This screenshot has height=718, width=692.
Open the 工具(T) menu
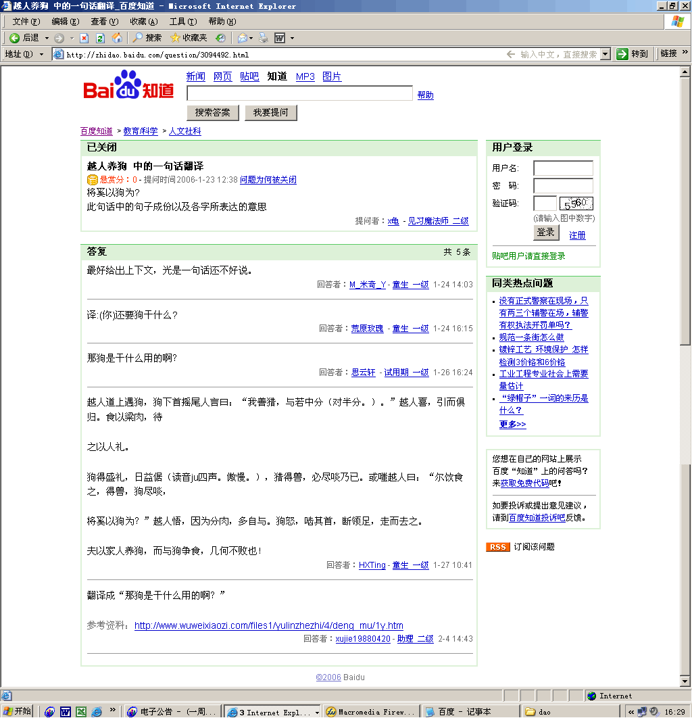coord(182,22)
